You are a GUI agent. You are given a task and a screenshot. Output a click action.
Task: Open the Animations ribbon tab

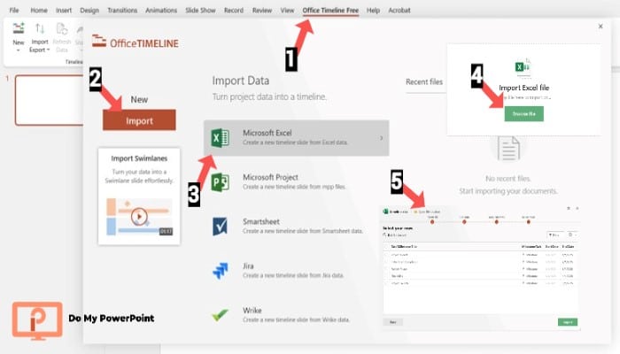(161, 11)
